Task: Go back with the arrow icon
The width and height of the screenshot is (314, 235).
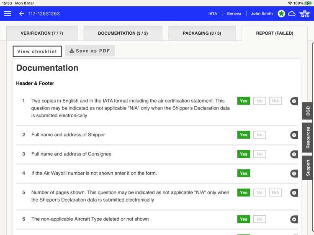Action: point(21,14)
